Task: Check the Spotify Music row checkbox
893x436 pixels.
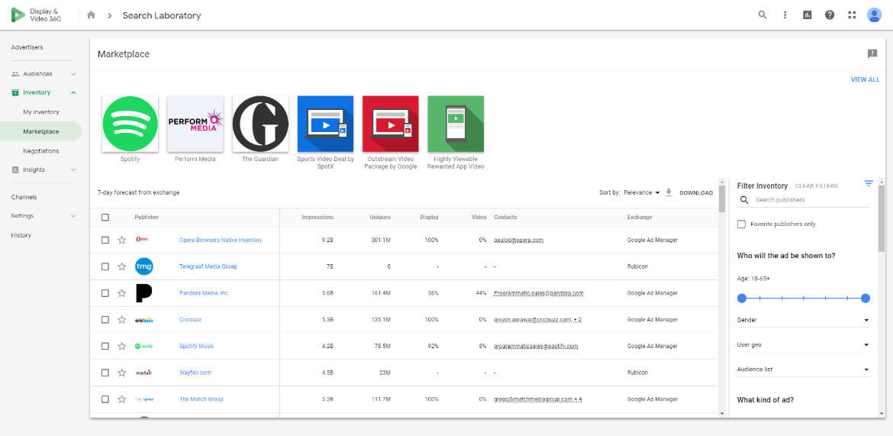Action: [x=105, y=346]
